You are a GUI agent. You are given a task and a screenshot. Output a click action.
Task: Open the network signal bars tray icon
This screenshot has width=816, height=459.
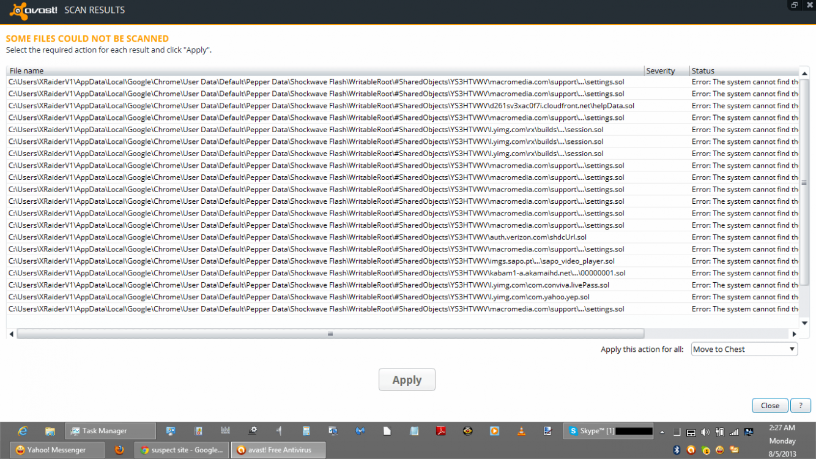(x=735, y=432)
